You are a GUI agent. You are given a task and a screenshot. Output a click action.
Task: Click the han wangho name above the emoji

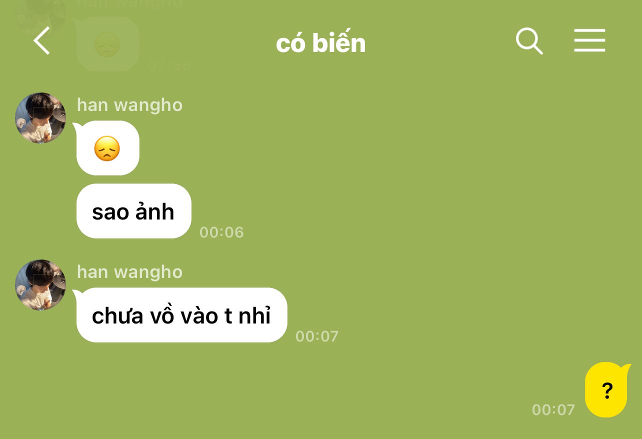[130, 105]
